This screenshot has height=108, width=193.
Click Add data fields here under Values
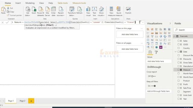click(x=159, y=61)
